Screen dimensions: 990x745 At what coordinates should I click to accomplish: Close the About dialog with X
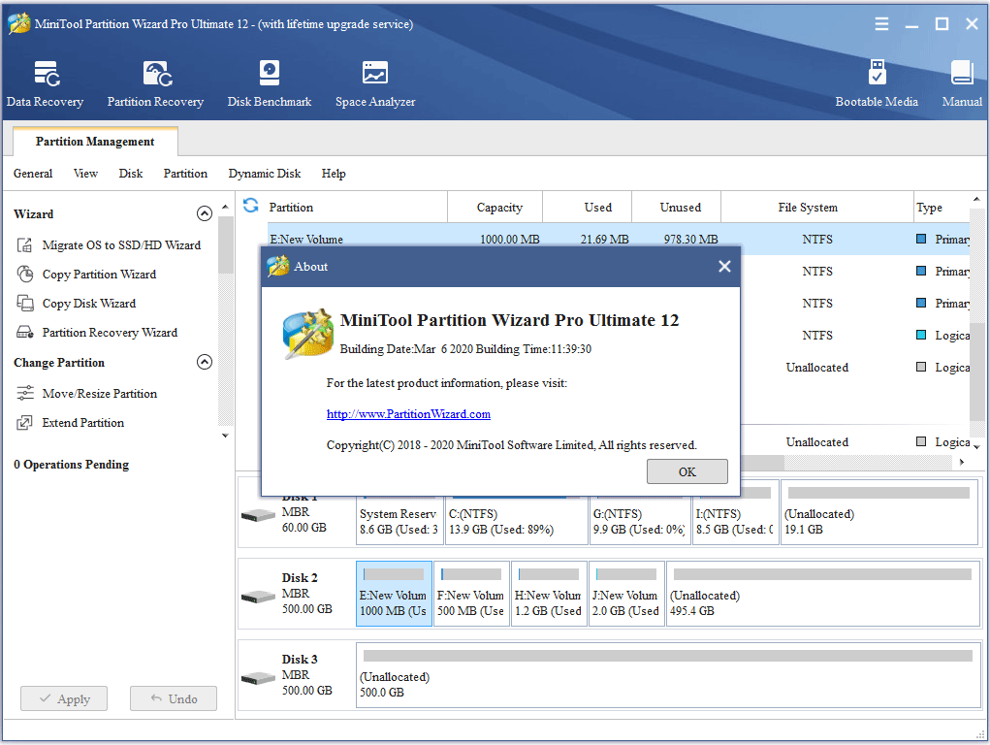(725, 267)
